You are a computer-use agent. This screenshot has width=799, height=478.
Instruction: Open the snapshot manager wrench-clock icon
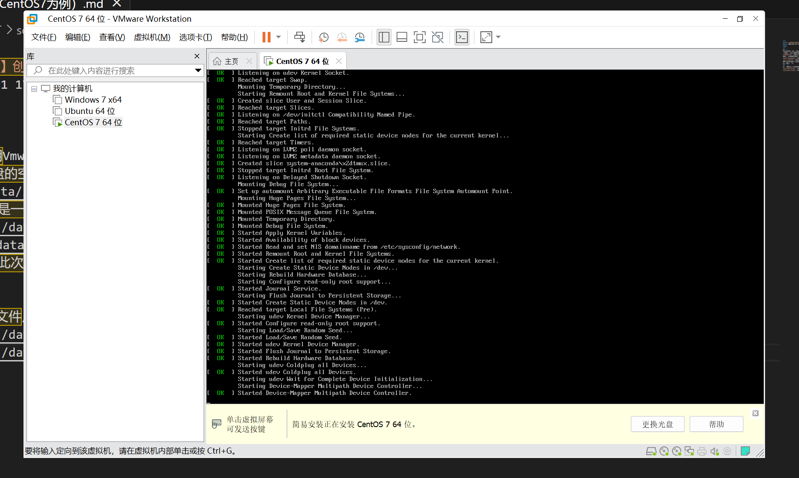point(360,37)
